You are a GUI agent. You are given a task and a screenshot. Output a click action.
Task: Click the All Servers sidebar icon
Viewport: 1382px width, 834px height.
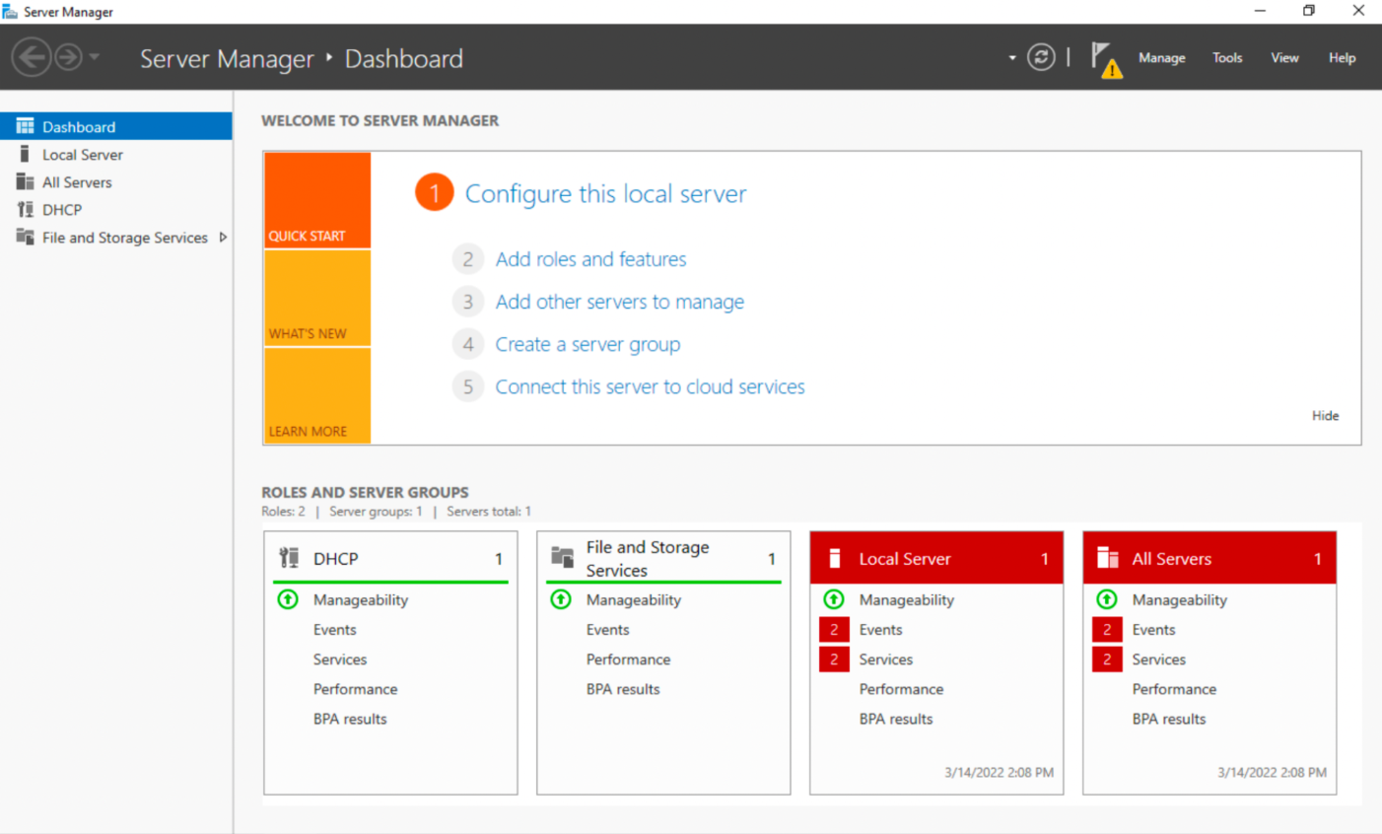(25, 181)
